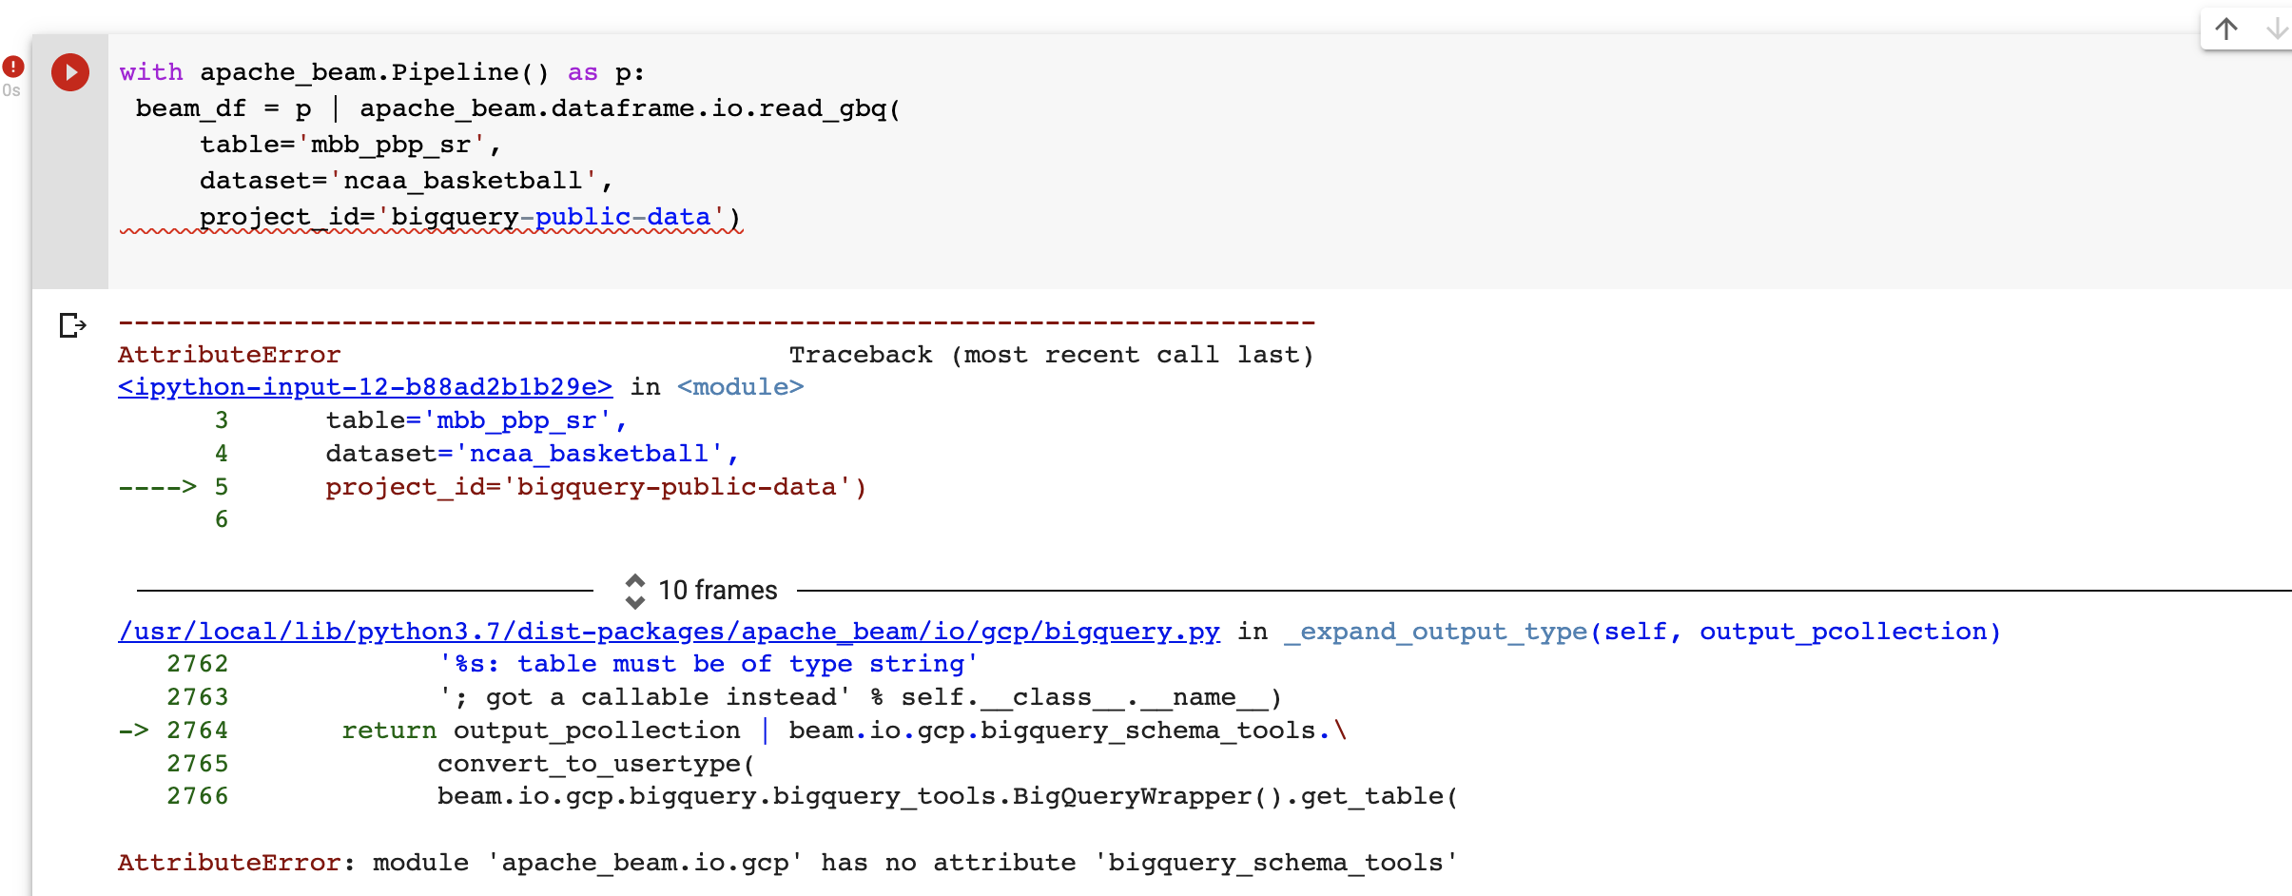Open the ipython-input-12 traceback link
The image size is (2292, 896).
pos(364,387)
